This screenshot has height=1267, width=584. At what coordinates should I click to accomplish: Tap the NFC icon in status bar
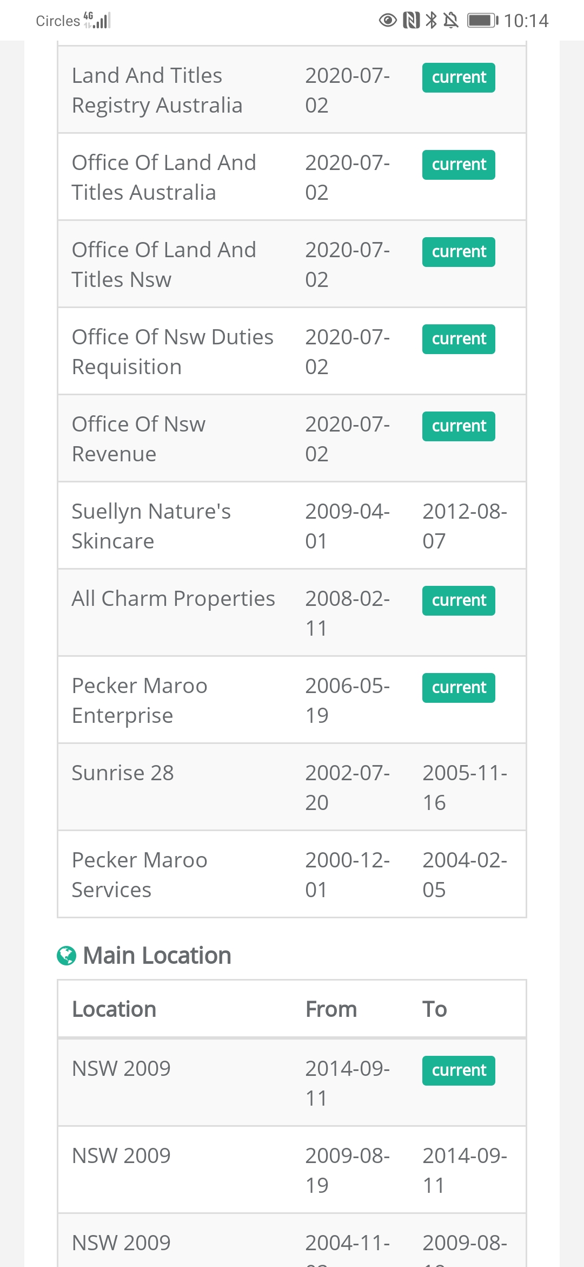412,21
